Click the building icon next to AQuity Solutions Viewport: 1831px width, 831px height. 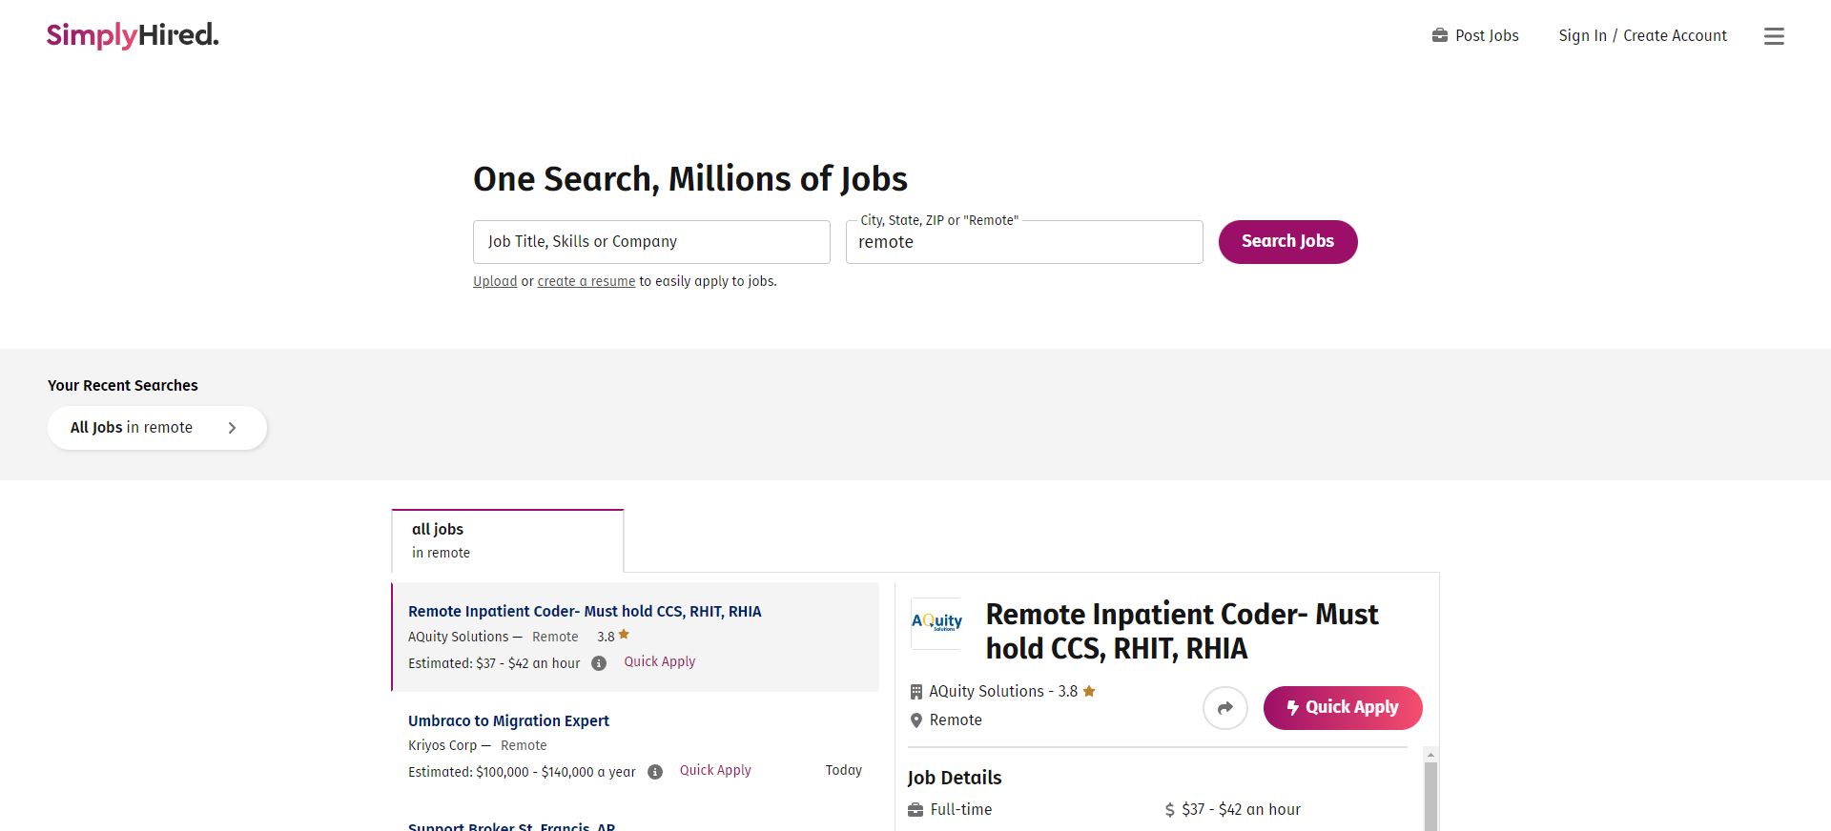(x=916, y=692)
